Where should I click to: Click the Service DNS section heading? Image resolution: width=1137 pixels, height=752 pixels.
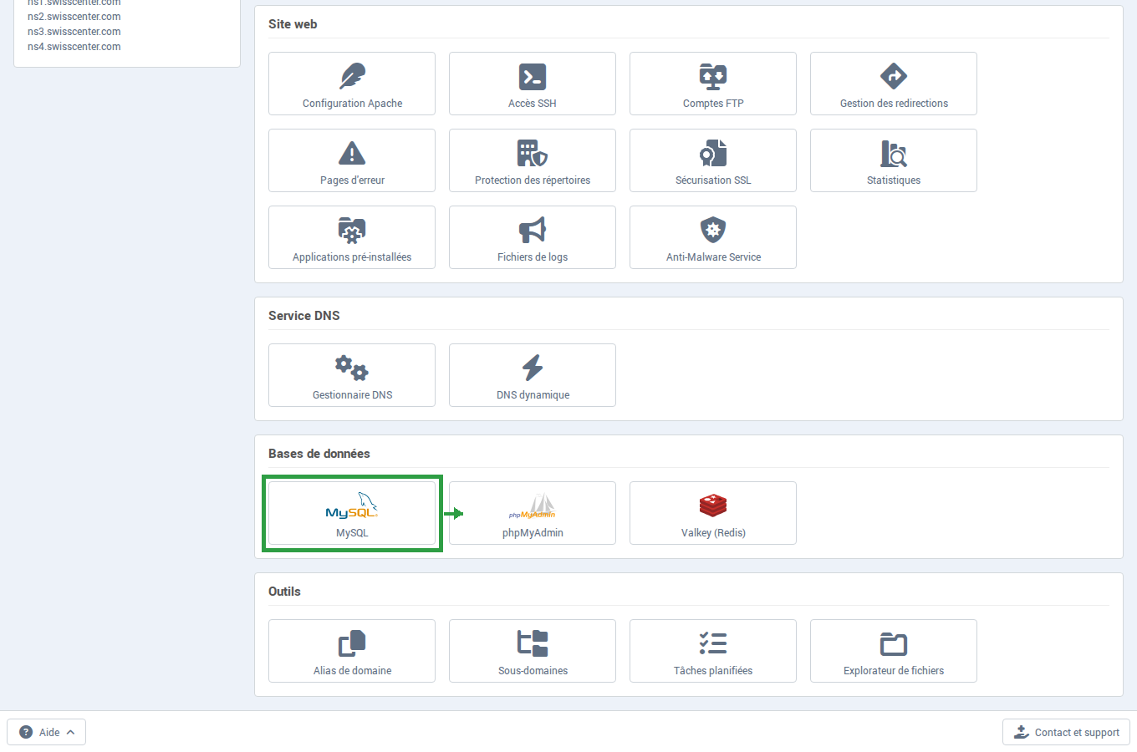tap(304, 316)
